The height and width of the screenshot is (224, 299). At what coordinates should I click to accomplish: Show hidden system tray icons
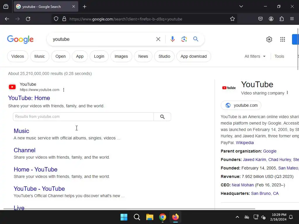(237, 217)
